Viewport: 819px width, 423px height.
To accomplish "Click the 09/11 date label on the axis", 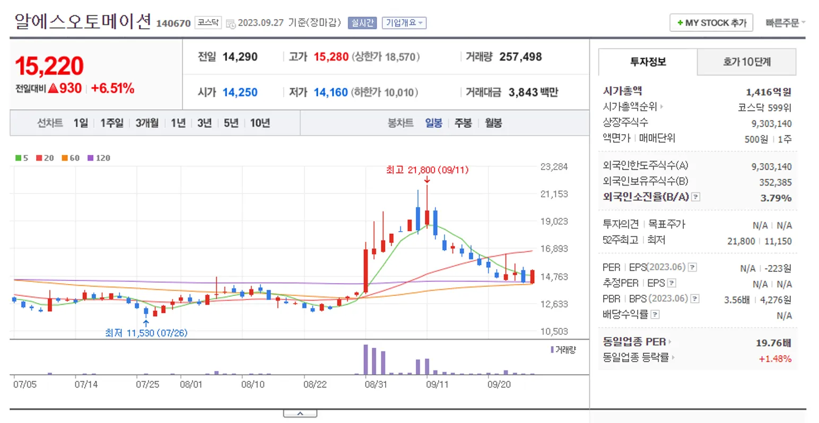I will point(437,384).
